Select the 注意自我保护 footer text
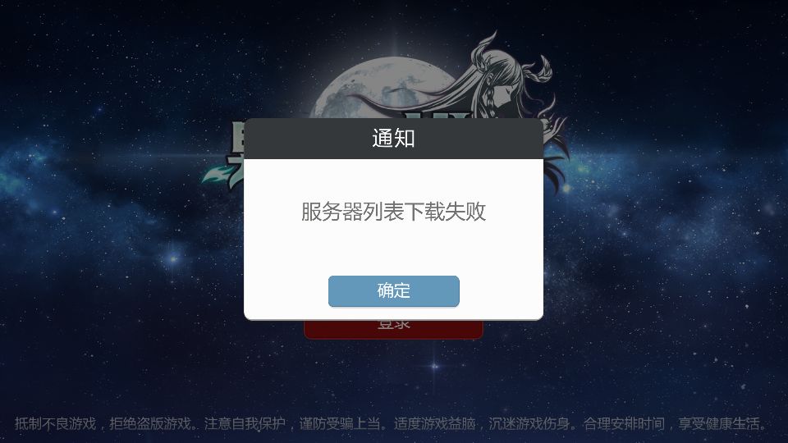 245,423
